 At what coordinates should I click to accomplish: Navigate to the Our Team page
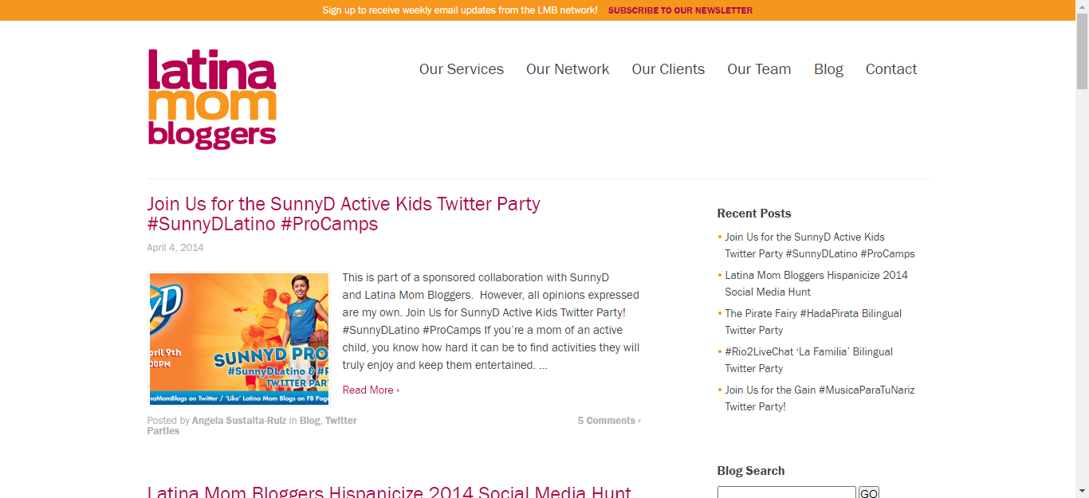coord(759,69)
